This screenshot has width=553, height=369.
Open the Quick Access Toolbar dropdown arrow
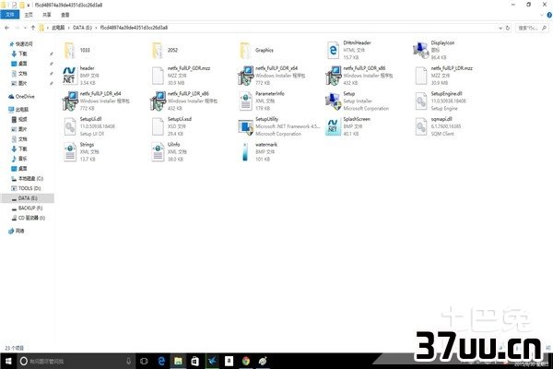(29, 6)
